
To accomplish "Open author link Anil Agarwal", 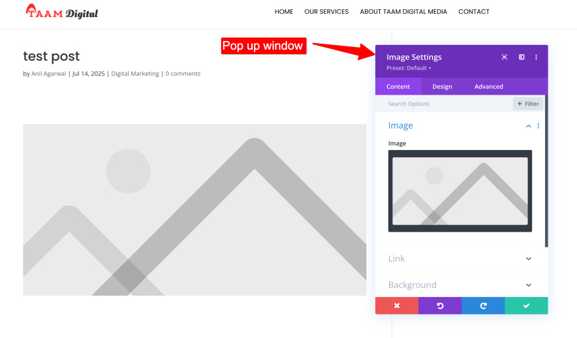I will (48, 74).
